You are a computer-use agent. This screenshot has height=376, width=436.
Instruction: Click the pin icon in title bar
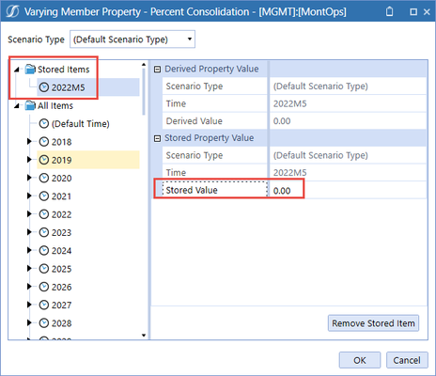point(389,11)
